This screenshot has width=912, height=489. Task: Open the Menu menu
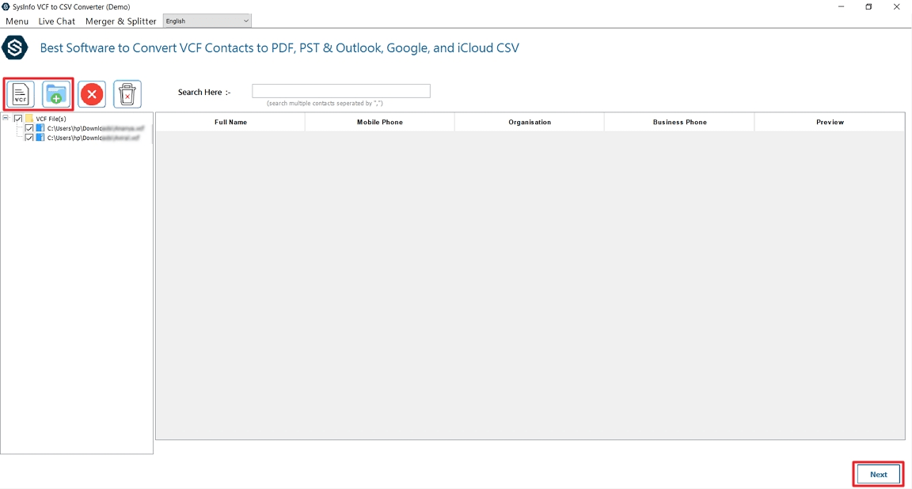click(x=17, y=21)
